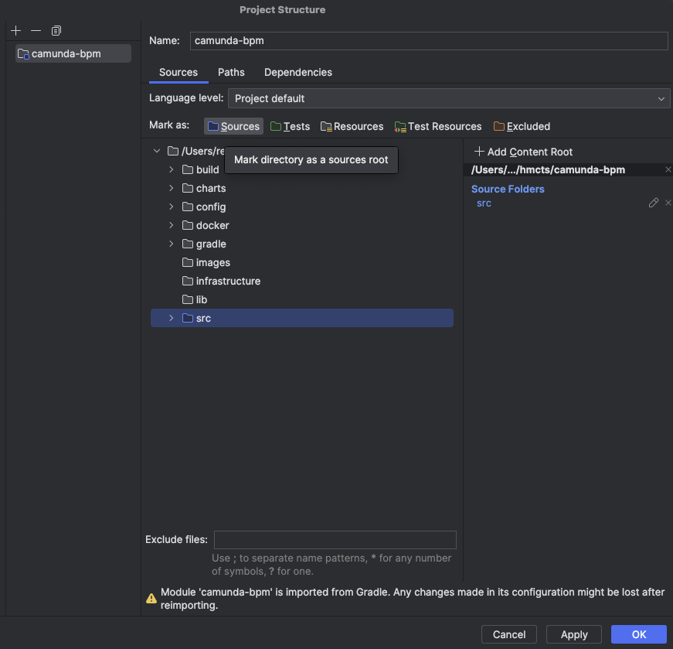673x649 pixels.
Task: Edit src source folder properties pencil
Action: [x=653, y=203]
